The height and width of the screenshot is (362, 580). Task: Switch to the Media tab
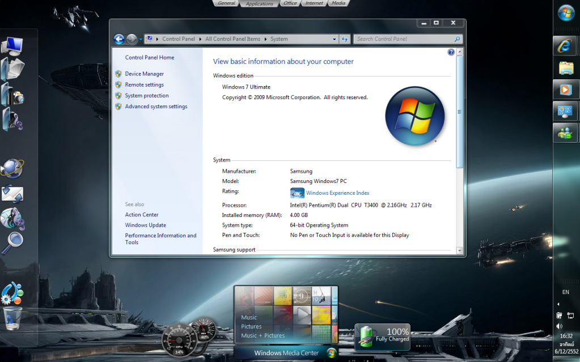click(x=338, y=3)
